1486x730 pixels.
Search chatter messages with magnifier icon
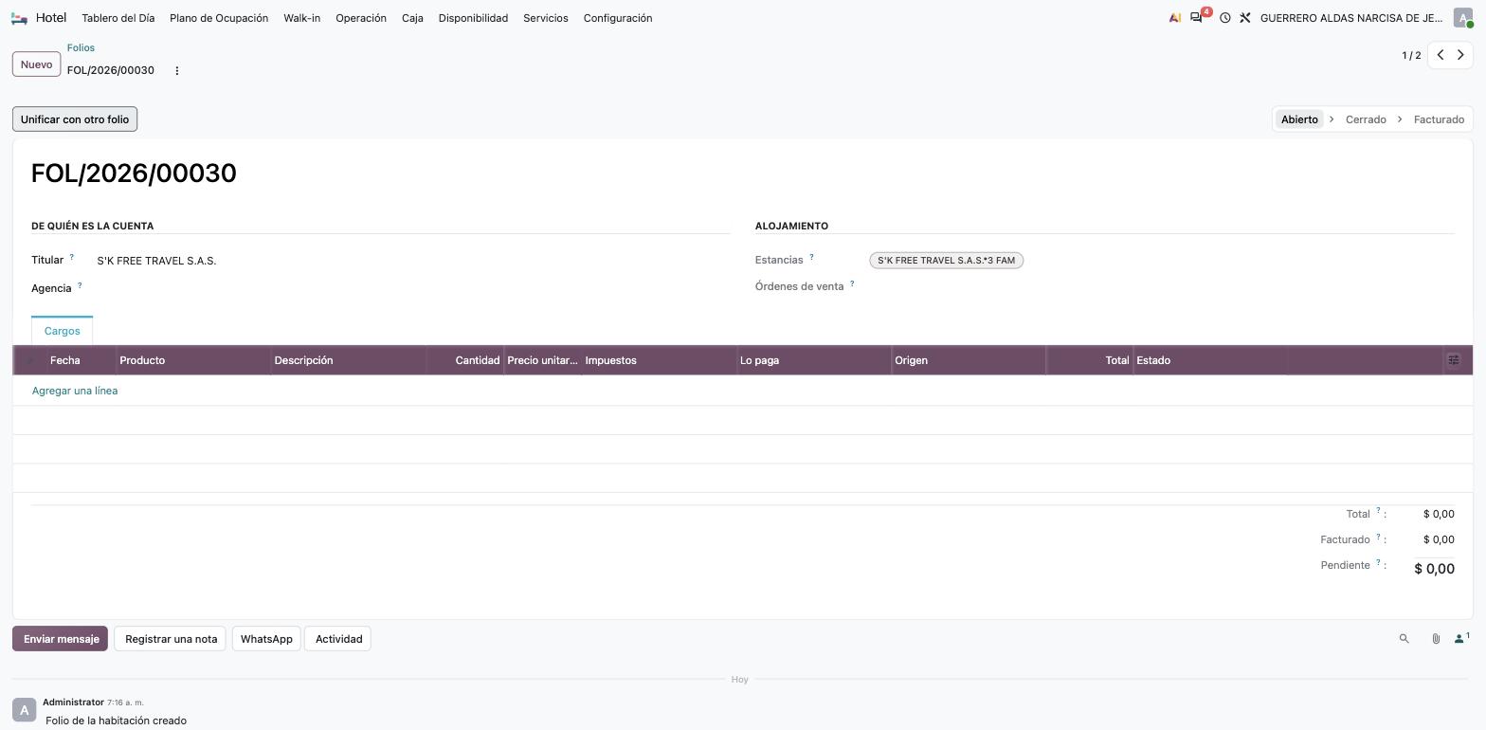(1404, 639)
